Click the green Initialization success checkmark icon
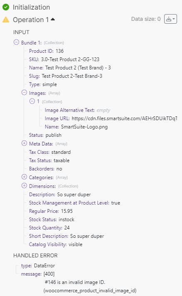Image resolution: width=182 pixels, height=296 pixels. 6,7
